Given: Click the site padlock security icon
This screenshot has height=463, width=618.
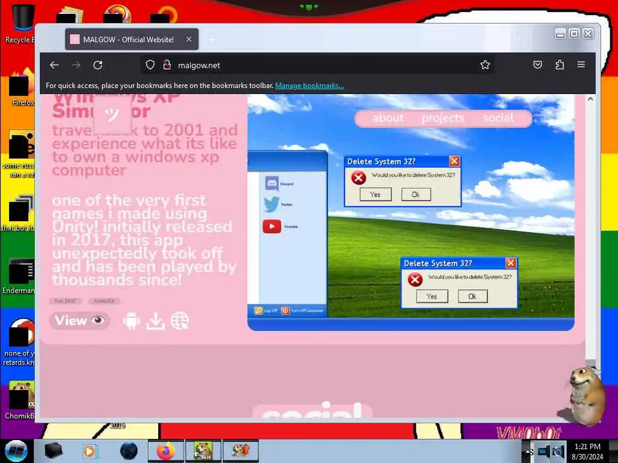Looking at the screenshot, I should [x=167, y=65].
